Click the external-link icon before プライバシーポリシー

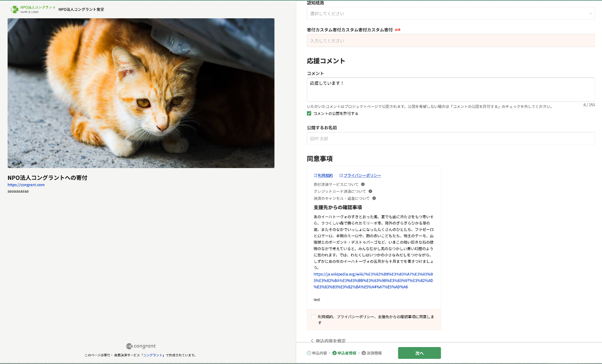point(341,176)
